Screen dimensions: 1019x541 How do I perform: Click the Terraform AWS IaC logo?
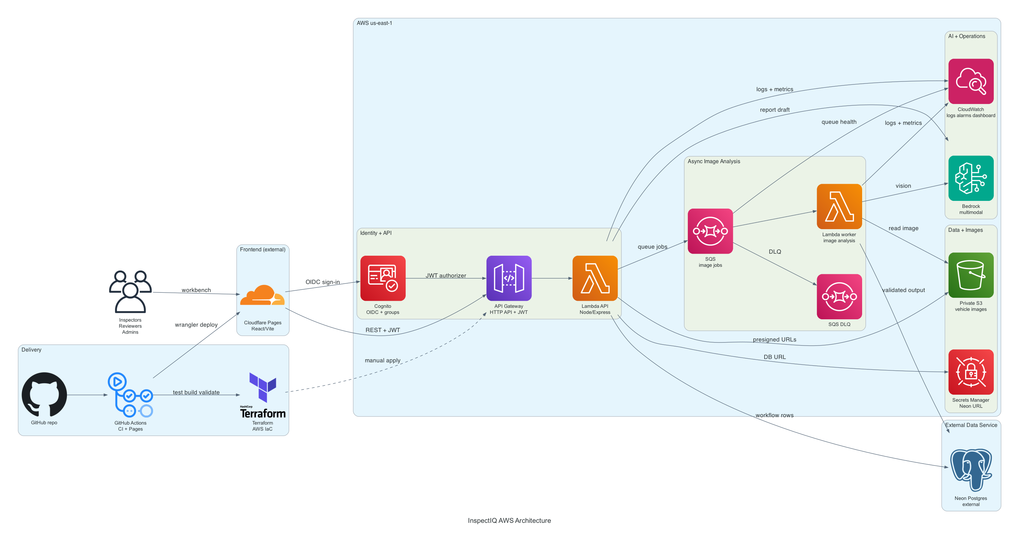(x=263, y=395)
